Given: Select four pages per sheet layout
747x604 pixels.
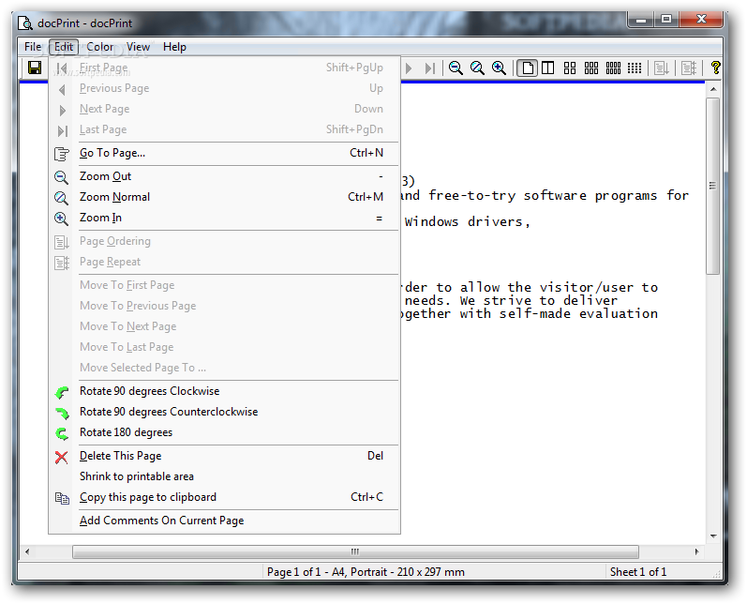Looking at the screenshot, I should pos(570,68).
